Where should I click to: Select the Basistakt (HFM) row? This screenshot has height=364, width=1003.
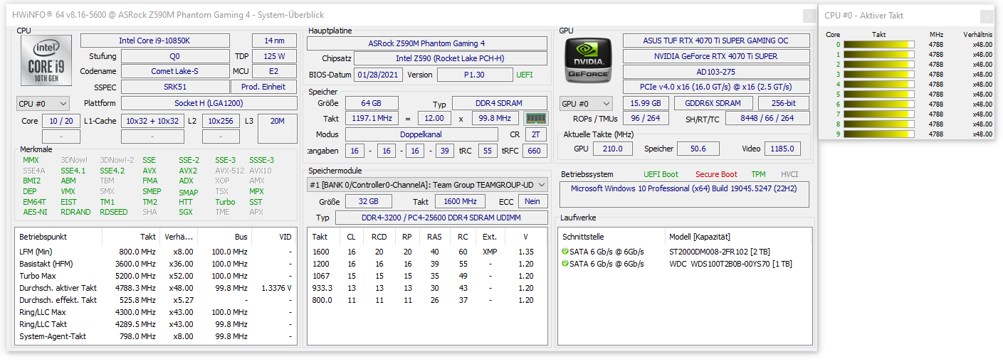(x=155, y=264)
